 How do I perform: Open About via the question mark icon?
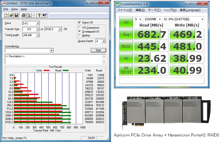tap(39, 15)
